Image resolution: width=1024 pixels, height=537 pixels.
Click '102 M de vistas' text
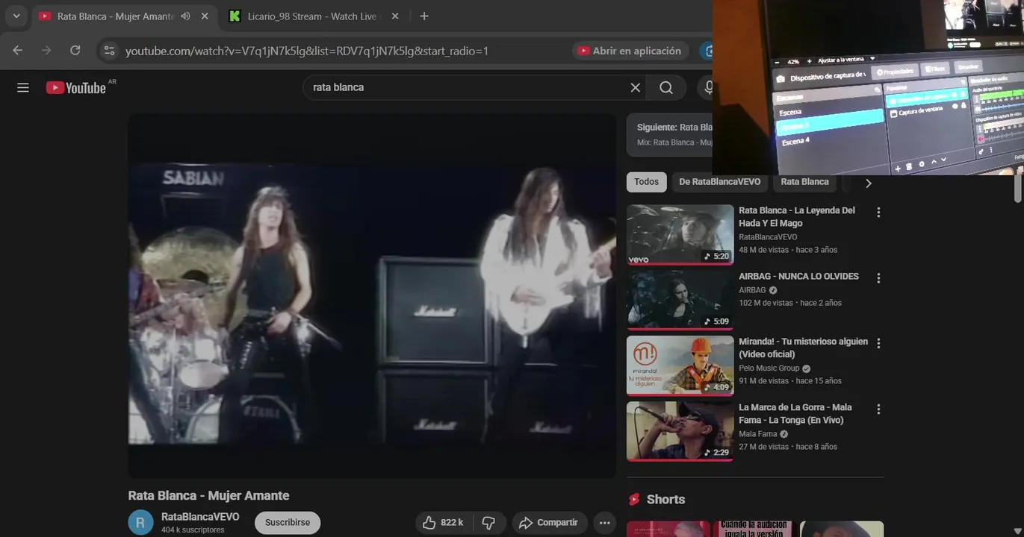(766, 303)
